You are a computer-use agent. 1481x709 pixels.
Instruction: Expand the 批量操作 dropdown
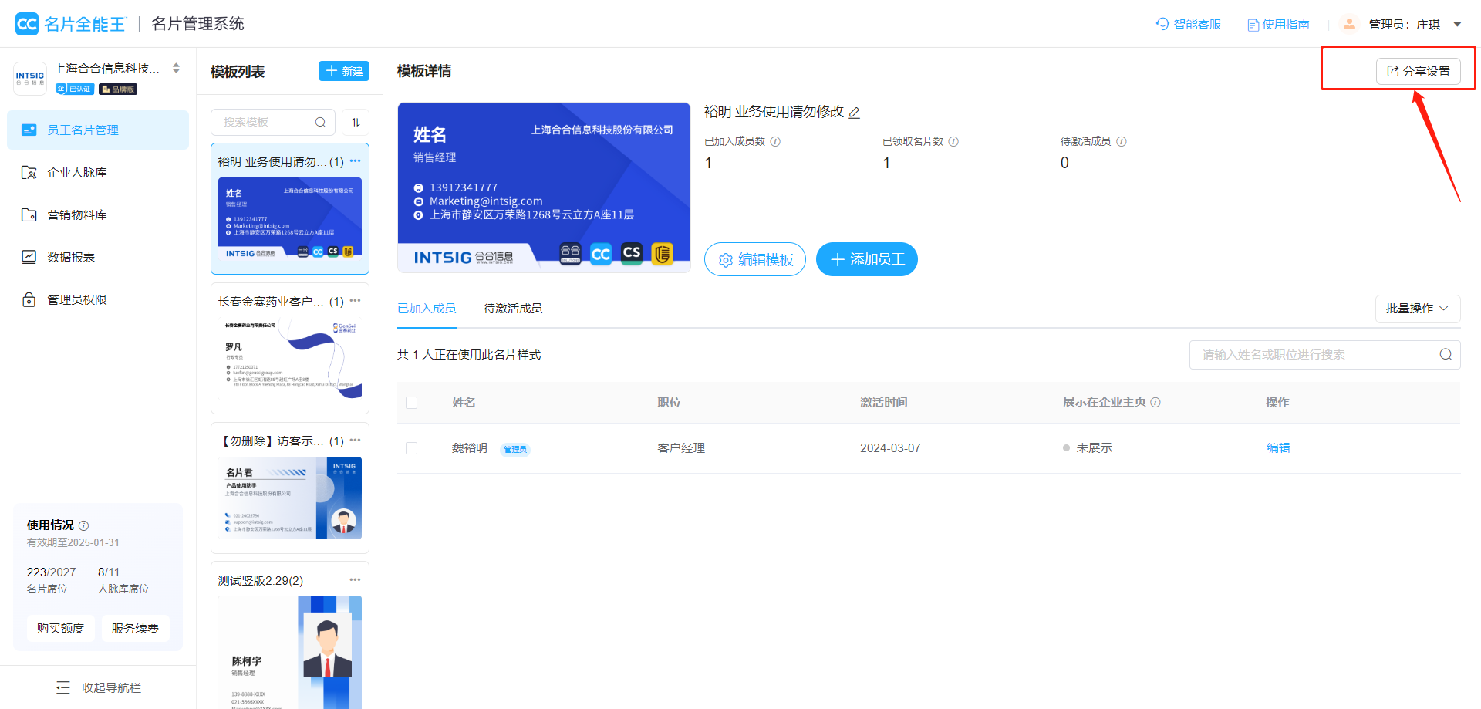pyautogui.click(x=1418, y=309)
